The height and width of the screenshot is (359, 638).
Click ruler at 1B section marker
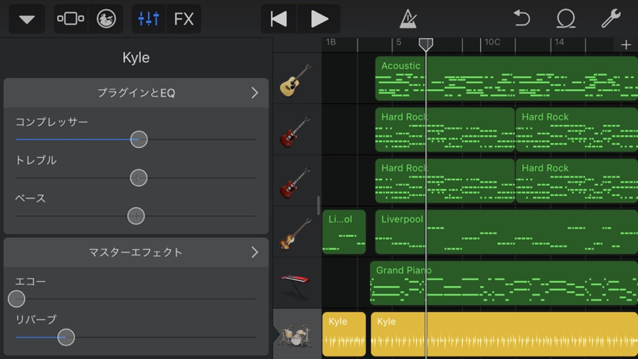coord(331,42)
